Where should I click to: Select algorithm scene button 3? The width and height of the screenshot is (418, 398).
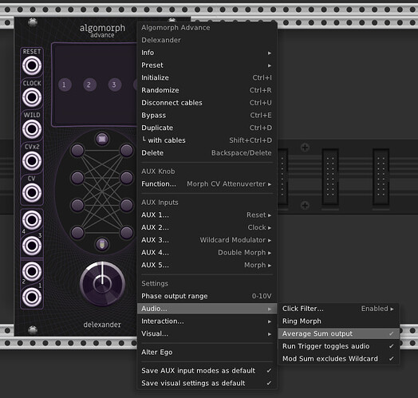pos(114,85)
